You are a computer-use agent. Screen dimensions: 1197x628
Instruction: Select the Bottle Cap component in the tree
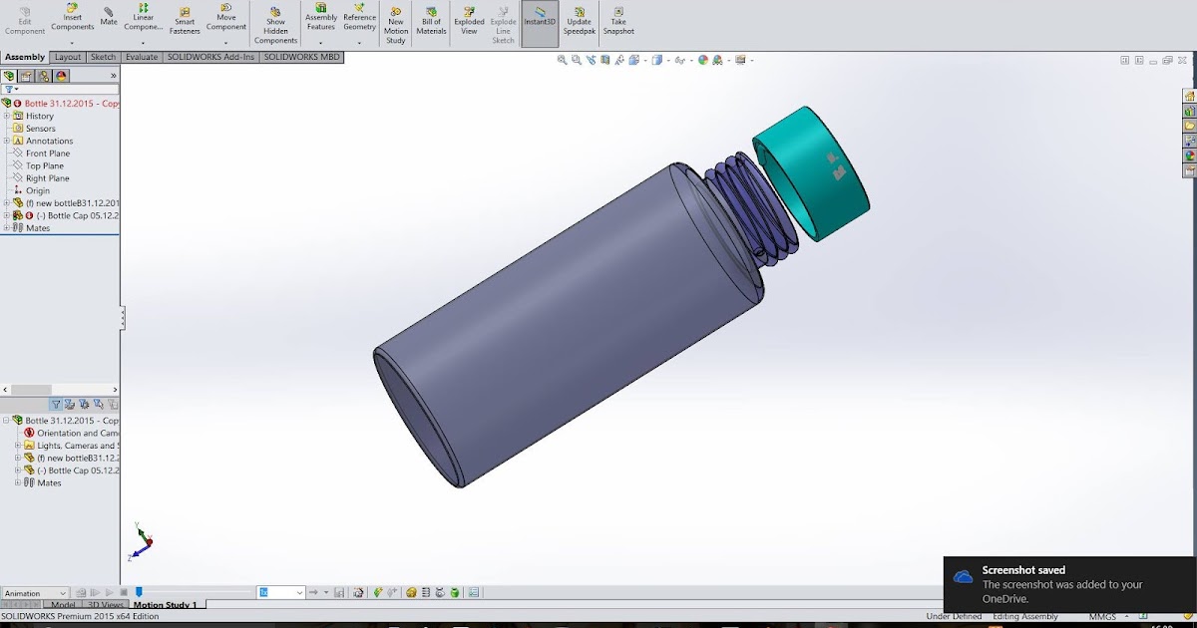[70, 214]
